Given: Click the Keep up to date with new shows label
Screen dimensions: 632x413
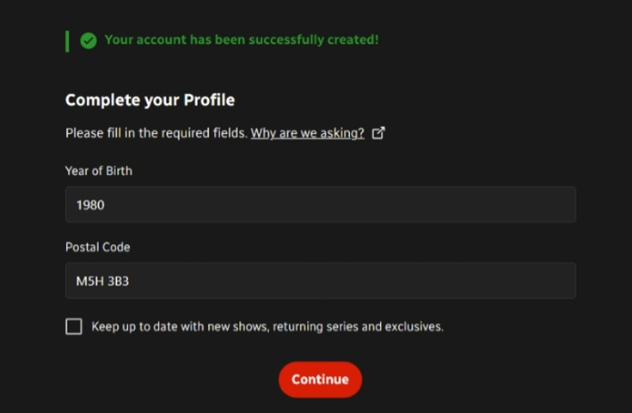Looking at the screenshot, I should coord(267,326).
